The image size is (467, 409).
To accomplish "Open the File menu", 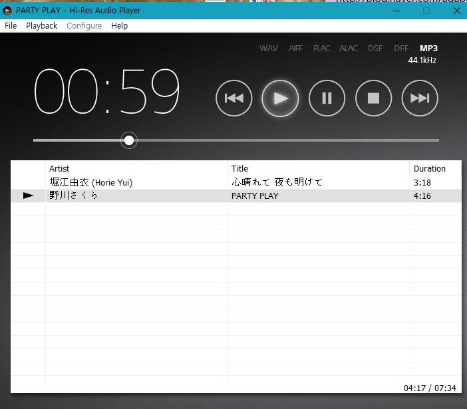I will [11, 26].
